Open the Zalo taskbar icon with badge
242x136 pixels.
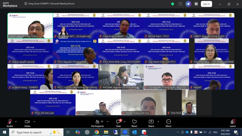[144, 132]
